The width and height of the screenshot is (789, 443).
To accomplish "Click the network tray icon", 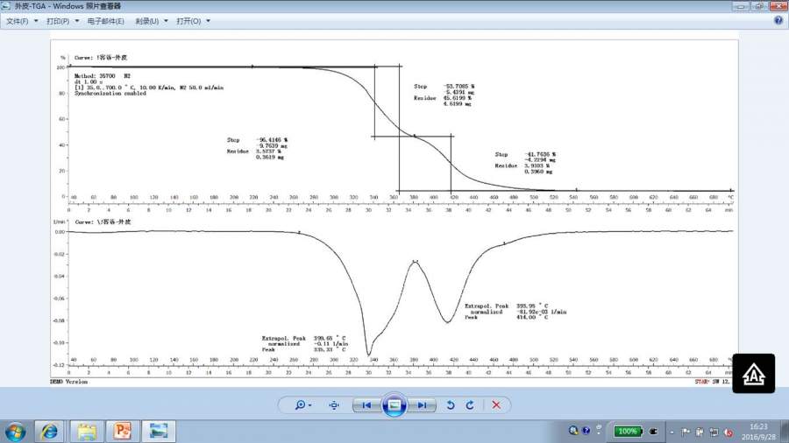I will point(714,432).
